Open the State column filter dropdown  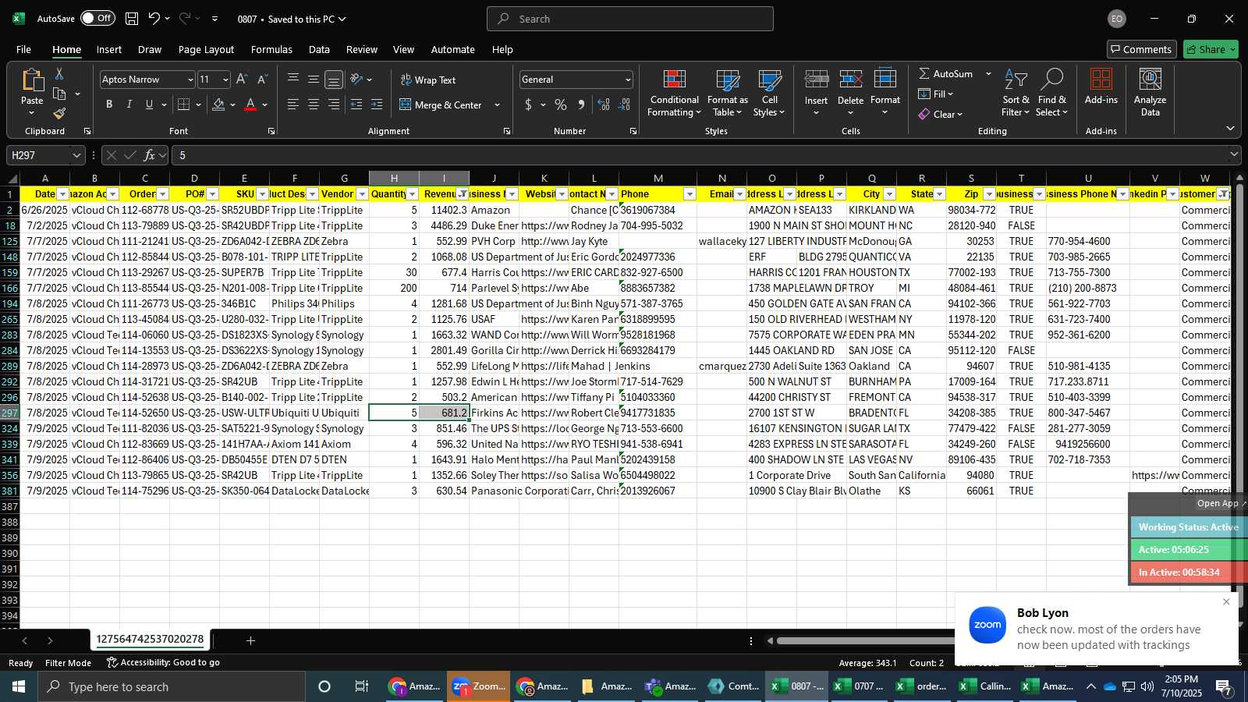coord(939,194)
